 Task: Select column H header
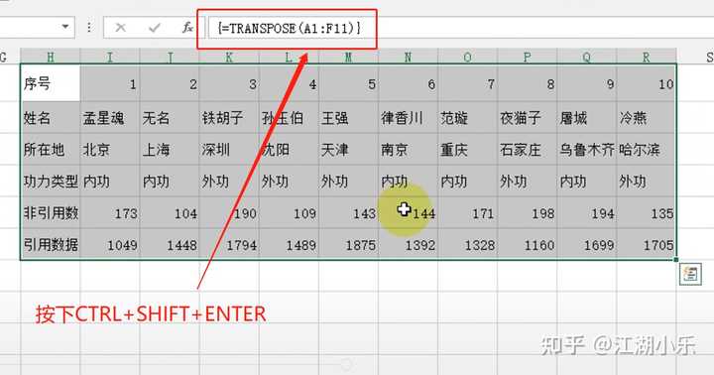tap(51, 57)
